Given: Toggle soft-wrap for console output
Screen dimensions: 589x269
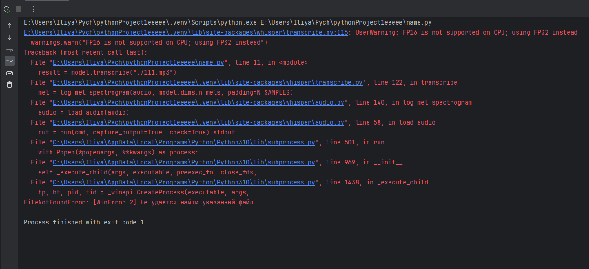Looking at the screenshot, I should click(10, 49).
